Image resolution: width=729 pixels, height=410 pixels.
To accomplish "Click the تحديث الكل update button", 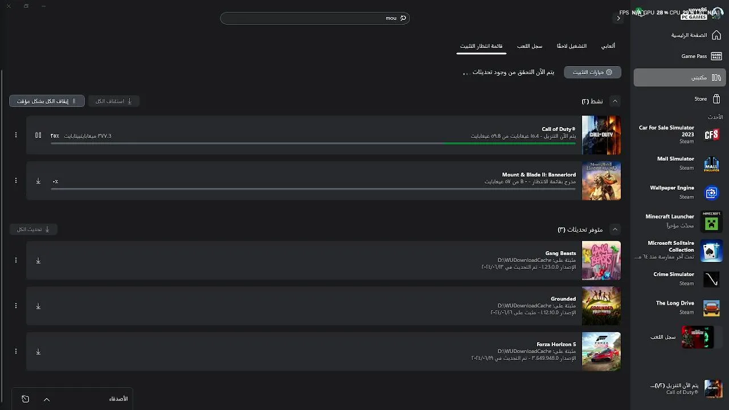I will point(34,229).
